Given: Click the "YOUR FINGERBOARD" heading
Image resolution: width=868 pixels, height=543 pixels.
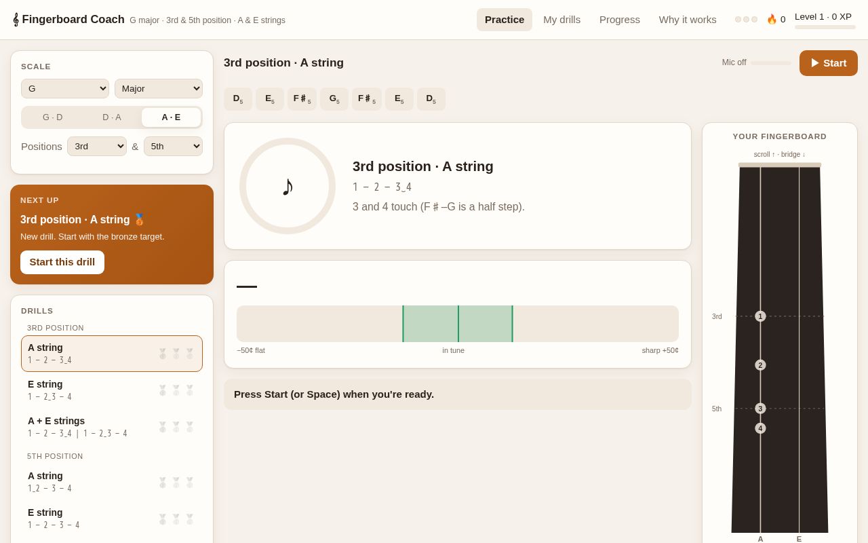Looking at the screenshot, I should click(780, 136).
